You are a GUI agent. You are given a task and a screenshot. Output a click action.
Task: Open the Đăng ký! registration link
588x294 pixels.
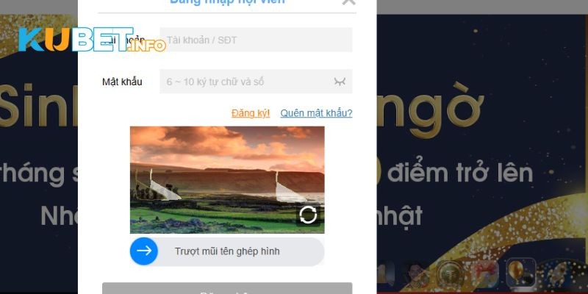click(x=251, y=113)
